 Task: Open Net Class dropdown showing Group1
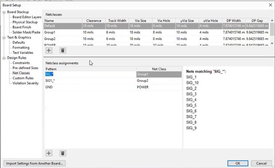click(159, 74)
